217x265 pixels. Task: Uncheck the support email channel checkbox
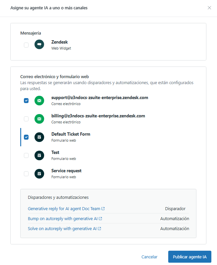pos(26,100)
